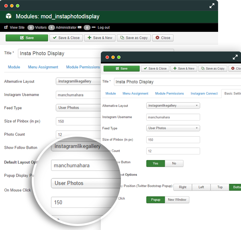Click Photo Count field in front window
241x230 pixels.
(x=173, y=151)
